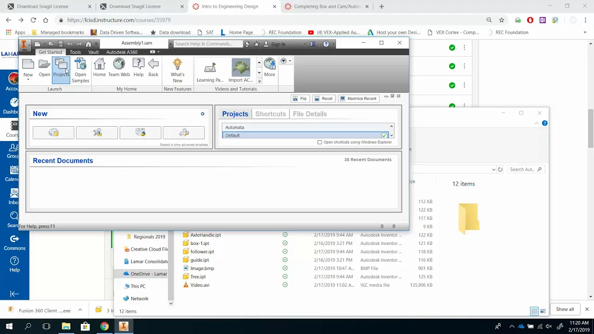This screenshot has width=594, height=334.
Task: Toggle Open shortcuts using Windows Explorer checkbox
Action: point(320,142)
